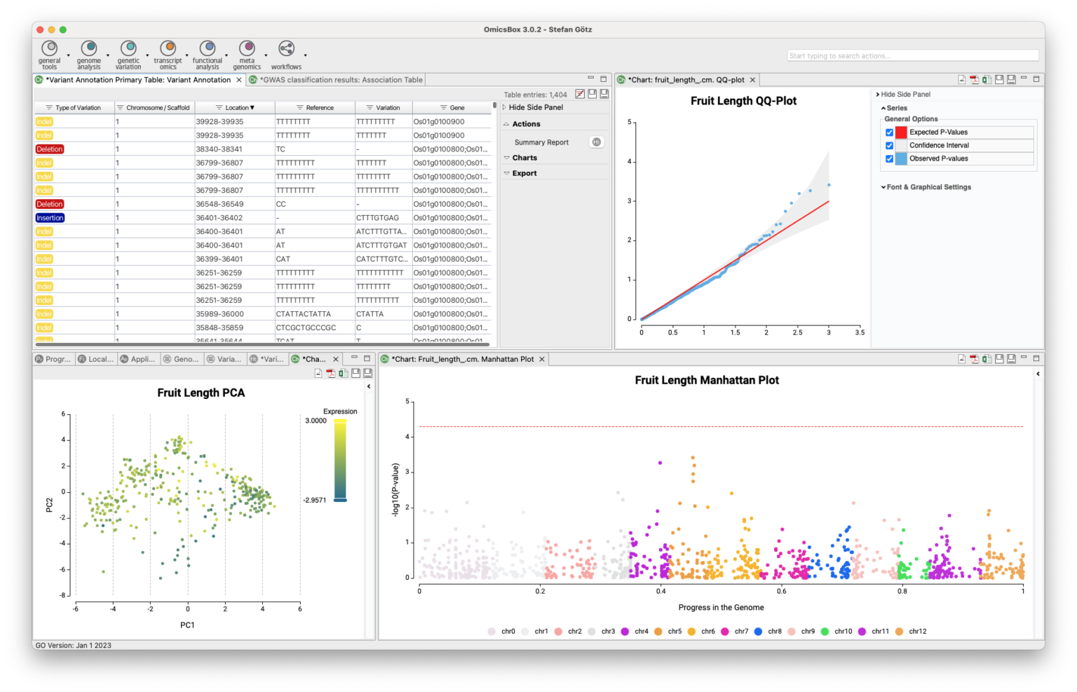Disable Observed P-values in the QQ-plot
The height and width of the screenshot is (692, 1077).
point(890,158)
